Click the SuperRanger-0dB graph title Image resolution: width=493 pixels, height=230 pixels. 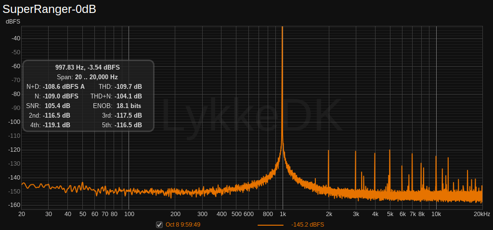[50, 9]
